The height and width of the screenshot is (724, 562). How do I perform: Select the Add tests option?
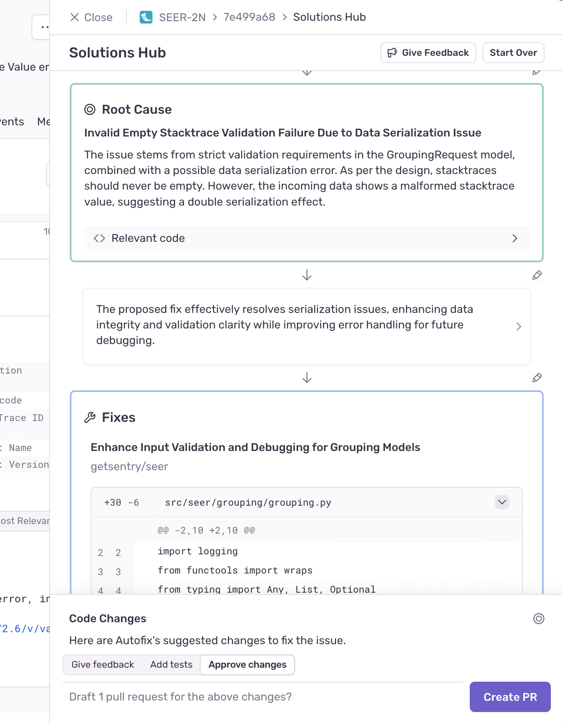tap(171, 665)
